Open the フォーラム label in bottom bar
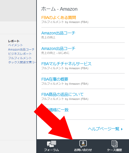Viewport: 129px width, 153px height. pos(51,150)
